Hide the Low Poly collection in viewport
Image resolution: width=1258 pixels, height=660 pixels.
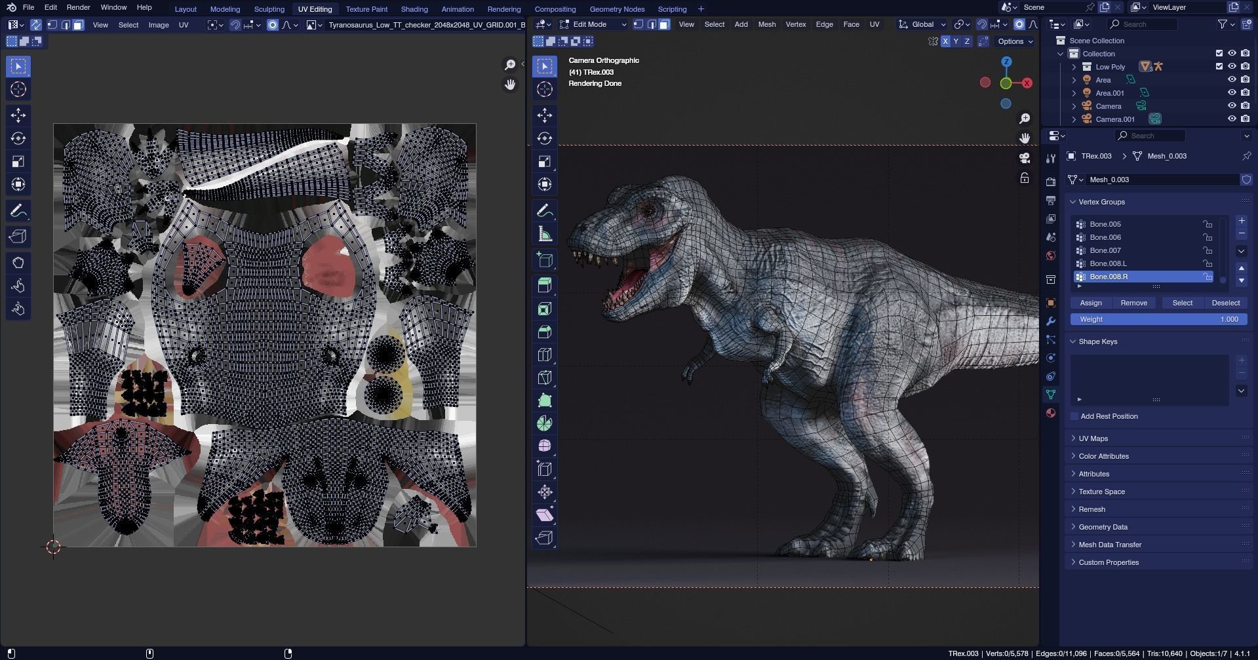tap(1232, 66)
